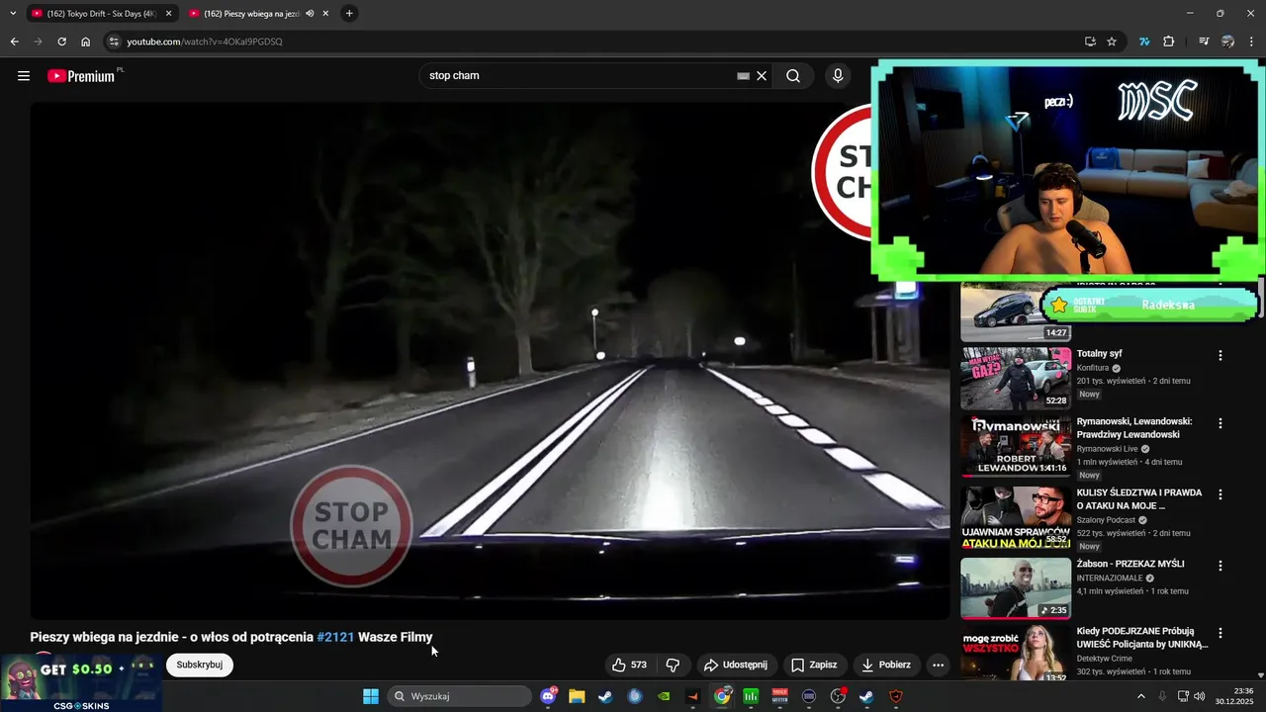Image resolution: width=1266 pixels, height=712 pixels.
Task: Open the tab search dropdown arrow
Action: [12, 14]
